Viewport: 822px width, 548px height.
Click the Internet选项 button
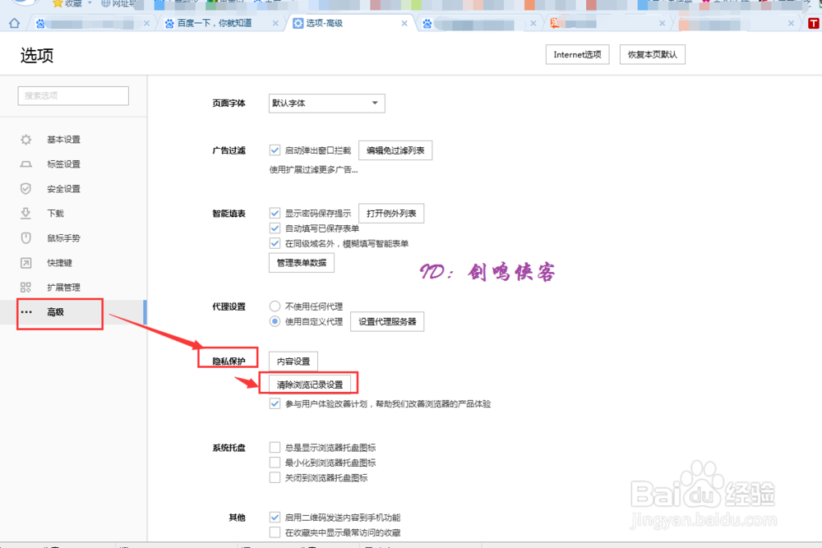coord(577,54)
